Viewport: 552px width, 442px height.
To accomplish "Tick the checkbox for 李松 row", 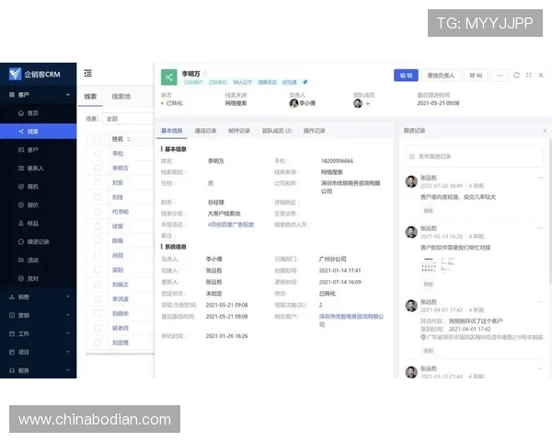I will (x=97, y=154).
